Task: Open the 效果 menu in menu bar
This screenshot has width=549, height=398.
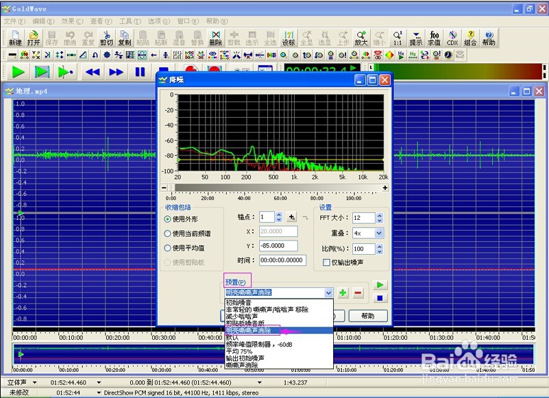Action: (x=72, y=21)
